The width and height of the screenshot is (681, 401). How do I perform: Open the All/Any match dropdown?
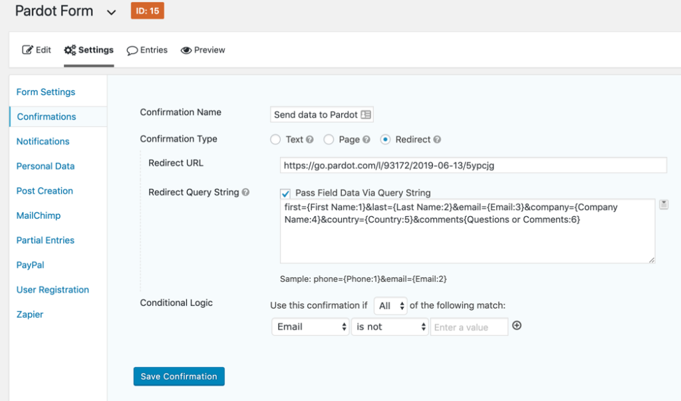[x=390, y=305]
